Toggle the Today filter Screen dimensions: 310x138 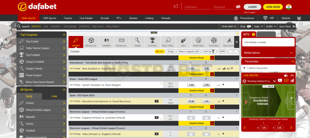coord(171,52)
